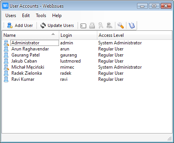Click the toolbar drag handle dots

[x=4, y=25]
